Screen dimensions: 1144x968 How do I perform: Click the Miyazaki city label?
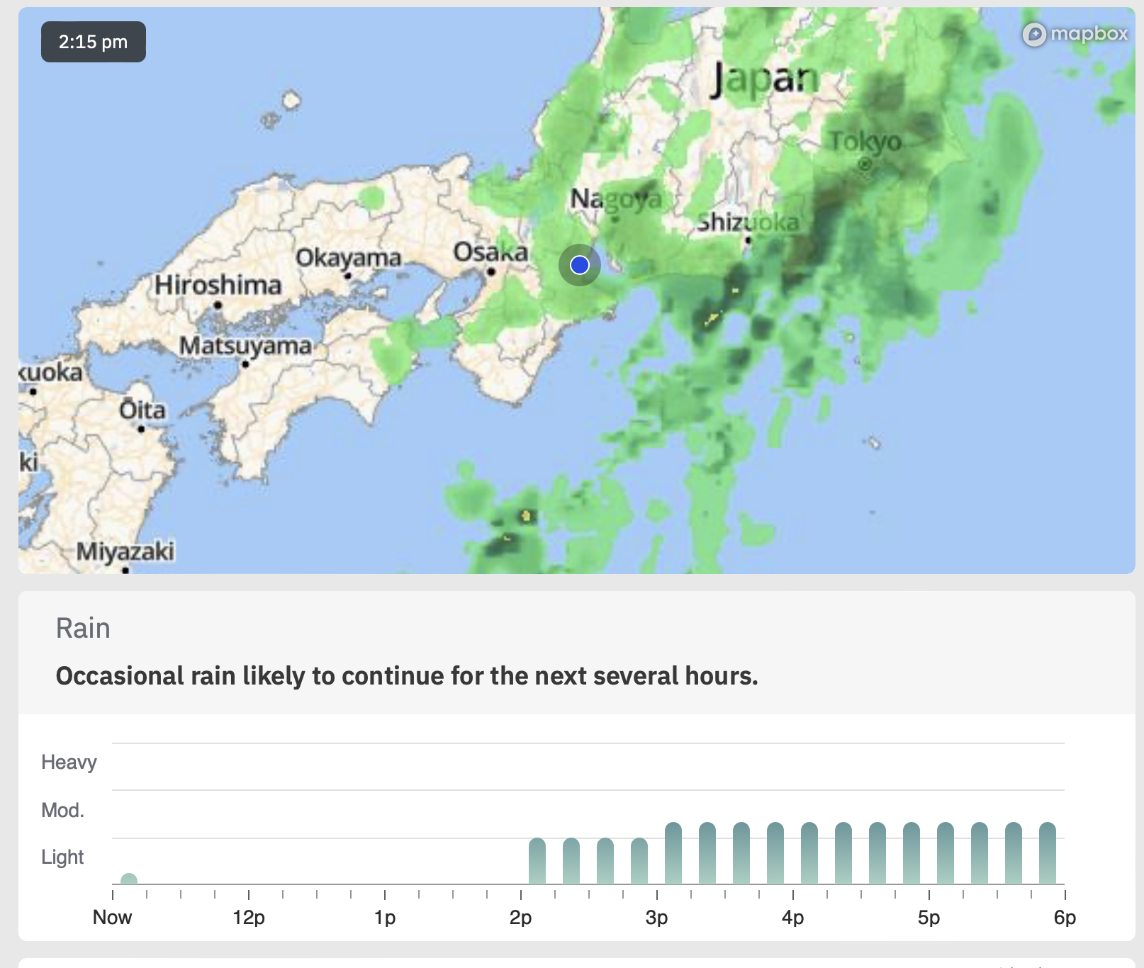tap(125, 551)
